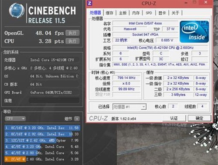Viewport: 218px width, 165px height.
Task: Click the 认证 validate button
Action: tap(174, 118)
